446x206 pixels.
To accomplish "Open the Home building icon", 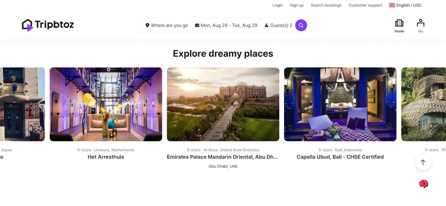I will pyautogui.click(x=399, y=23).
